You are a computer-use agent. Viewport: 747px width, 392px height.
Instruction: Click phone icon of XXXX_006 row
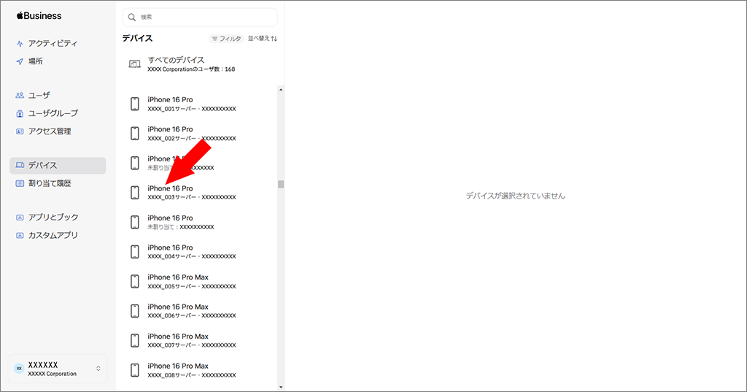135,310
